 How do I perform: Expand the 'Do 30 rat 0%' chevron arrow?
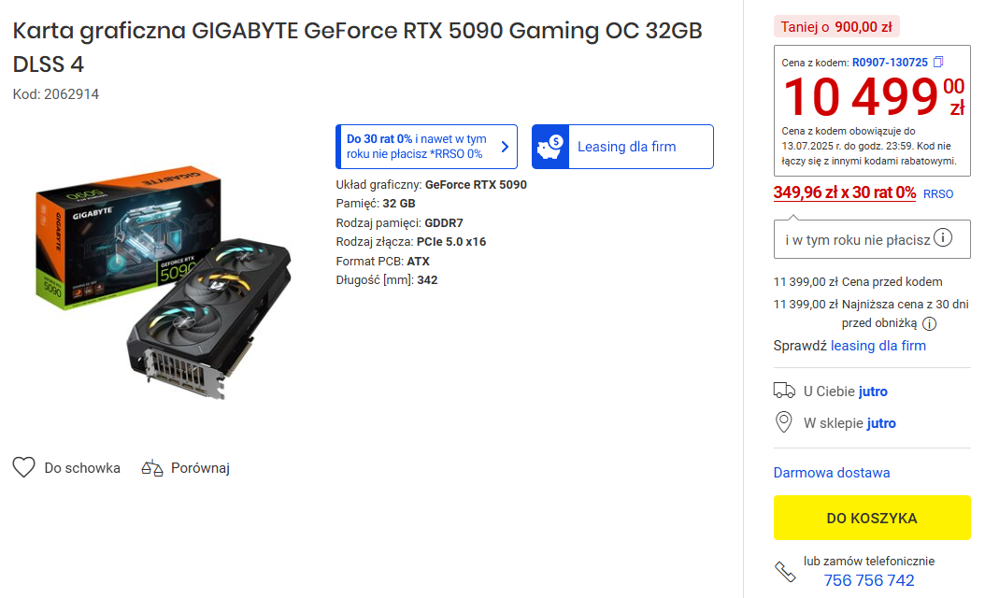(505, 147)
